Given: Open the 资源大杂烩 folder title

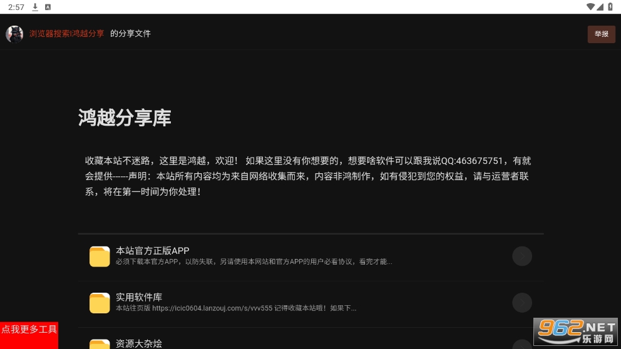Looking at the screenshot, I should 139,343.
